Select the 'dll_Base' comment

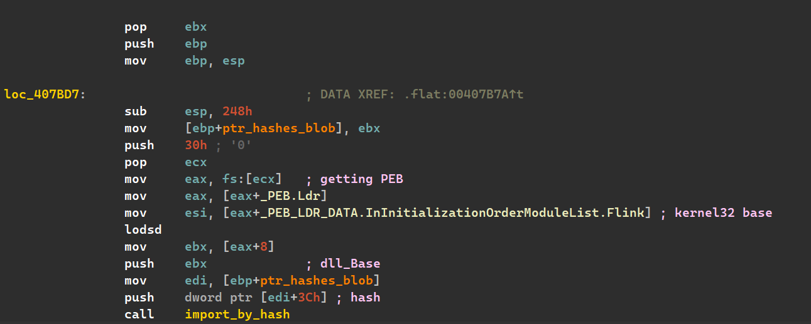pos(350,264)
